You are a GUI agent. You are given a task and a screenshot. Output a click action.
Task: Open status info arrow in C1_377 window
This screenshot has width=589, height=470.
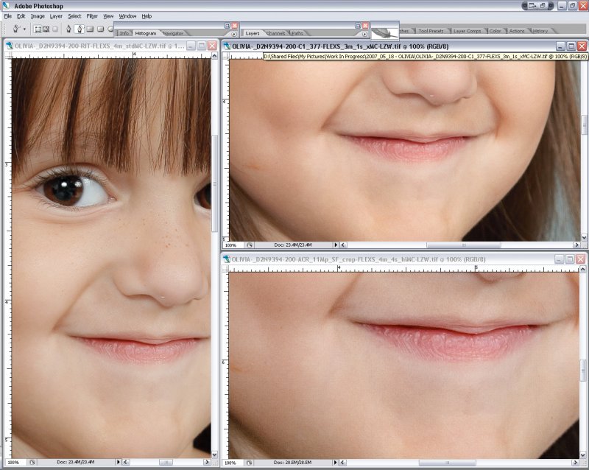(336, 245)
